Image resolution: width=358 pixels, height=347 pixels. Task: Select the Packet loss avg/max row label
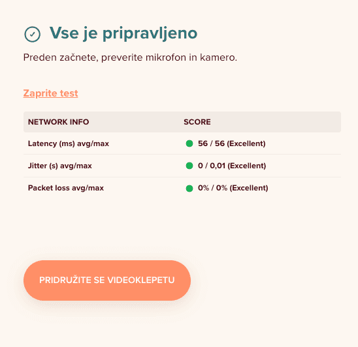[66, 188]
